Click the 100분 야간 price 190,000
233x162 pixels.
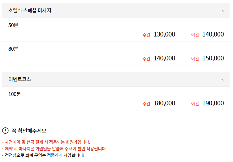[213, 103]
